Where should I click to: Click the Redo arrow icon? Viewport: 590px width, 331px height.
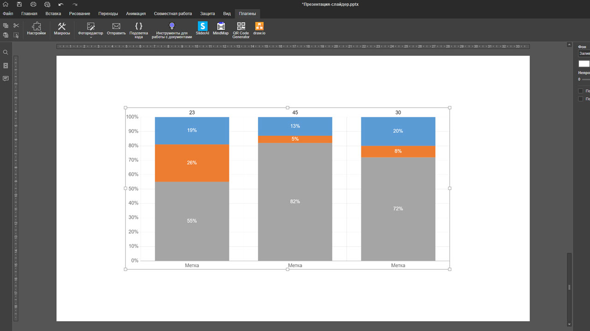tap(75, 4)
